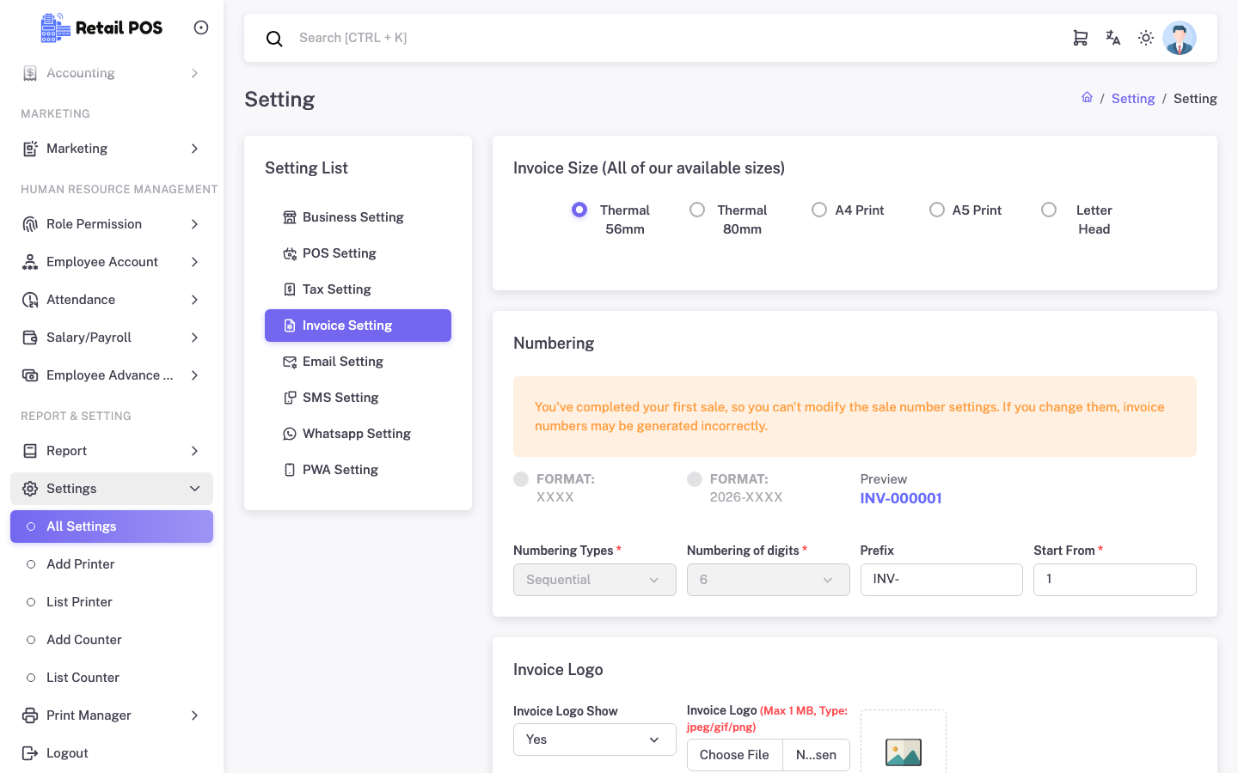Expand the Employee Advance sidebar menu
The width and height of the screenshot is (1238, 773).
pos(112,375)
